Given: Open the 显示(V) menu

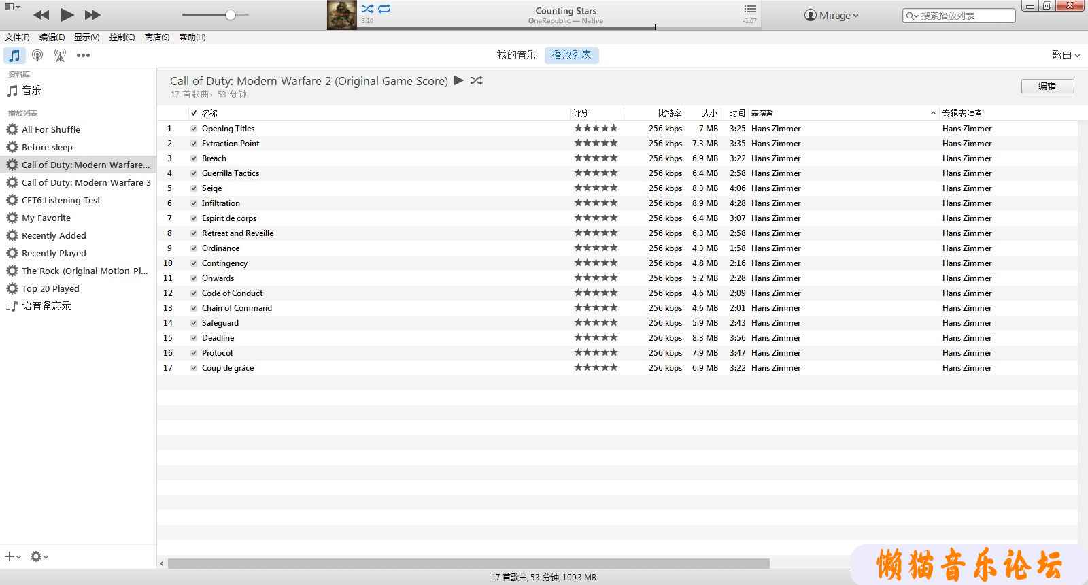Looking at the screenshot, I should pyautogui.click(x=87, y=37).
